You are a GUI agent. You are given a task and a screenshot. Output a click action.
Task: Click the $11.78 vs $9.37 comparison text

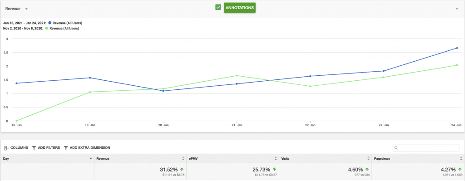click(x=266, y=175)
